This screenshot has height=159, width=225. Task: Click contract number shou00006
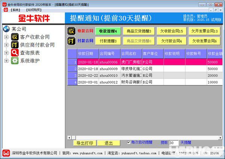(x=109, y=62)
